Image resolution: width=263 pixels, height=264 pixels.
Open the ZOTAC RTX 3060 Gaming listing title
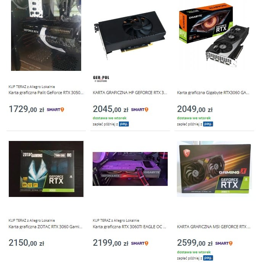tap(45, 227)
